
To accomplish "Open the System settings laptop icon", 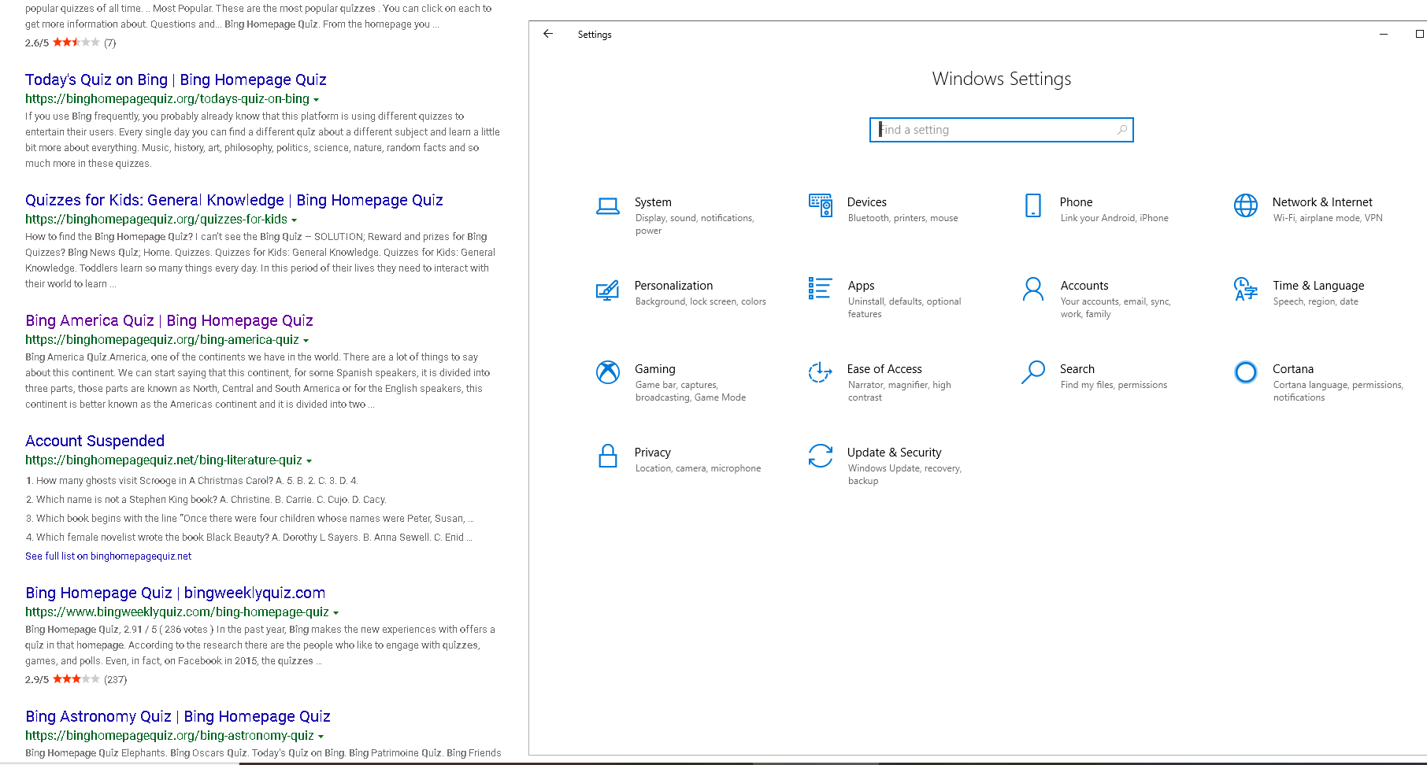I will tap(607, 206).
